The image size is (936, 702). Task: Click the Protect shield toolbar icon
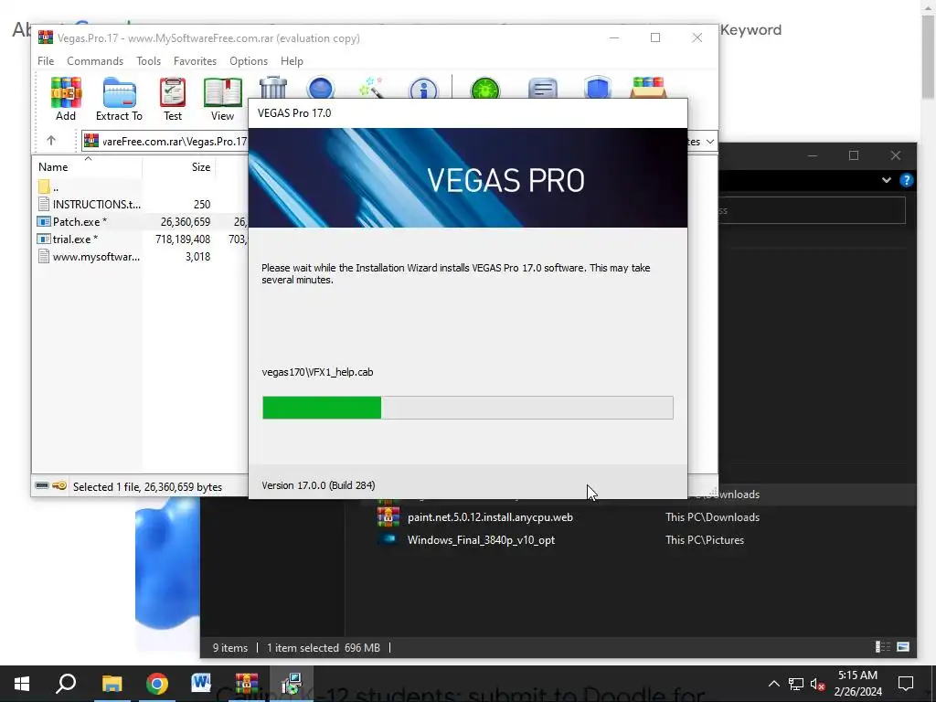pyautogui.click(x=598, y=88)
